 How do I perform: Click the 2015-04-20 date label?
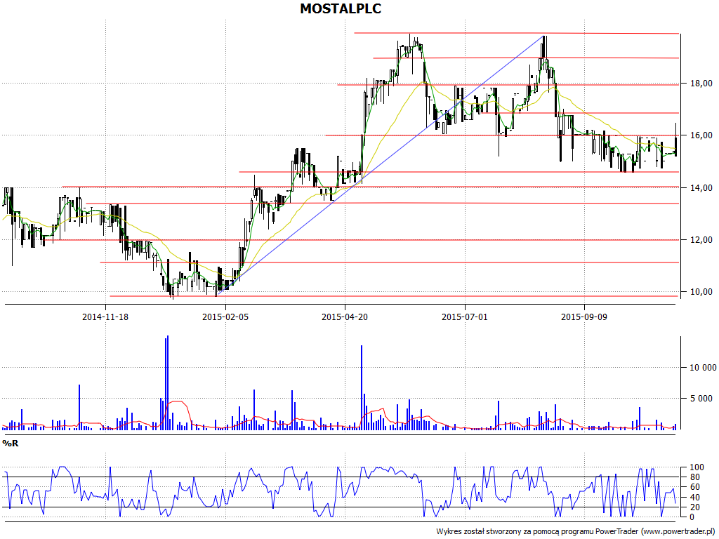[x=345, y=317]
